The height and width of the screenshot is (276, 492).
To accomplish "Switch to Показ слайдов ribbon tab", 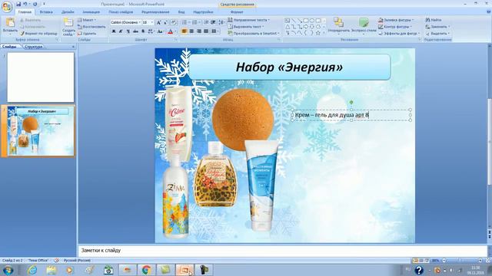I will tap(121, 12).
